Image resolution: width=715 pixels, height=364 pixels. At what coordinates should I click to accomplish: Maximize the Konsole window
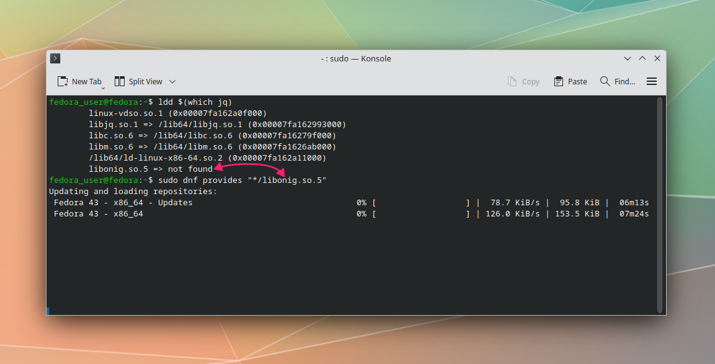point(642,58)
